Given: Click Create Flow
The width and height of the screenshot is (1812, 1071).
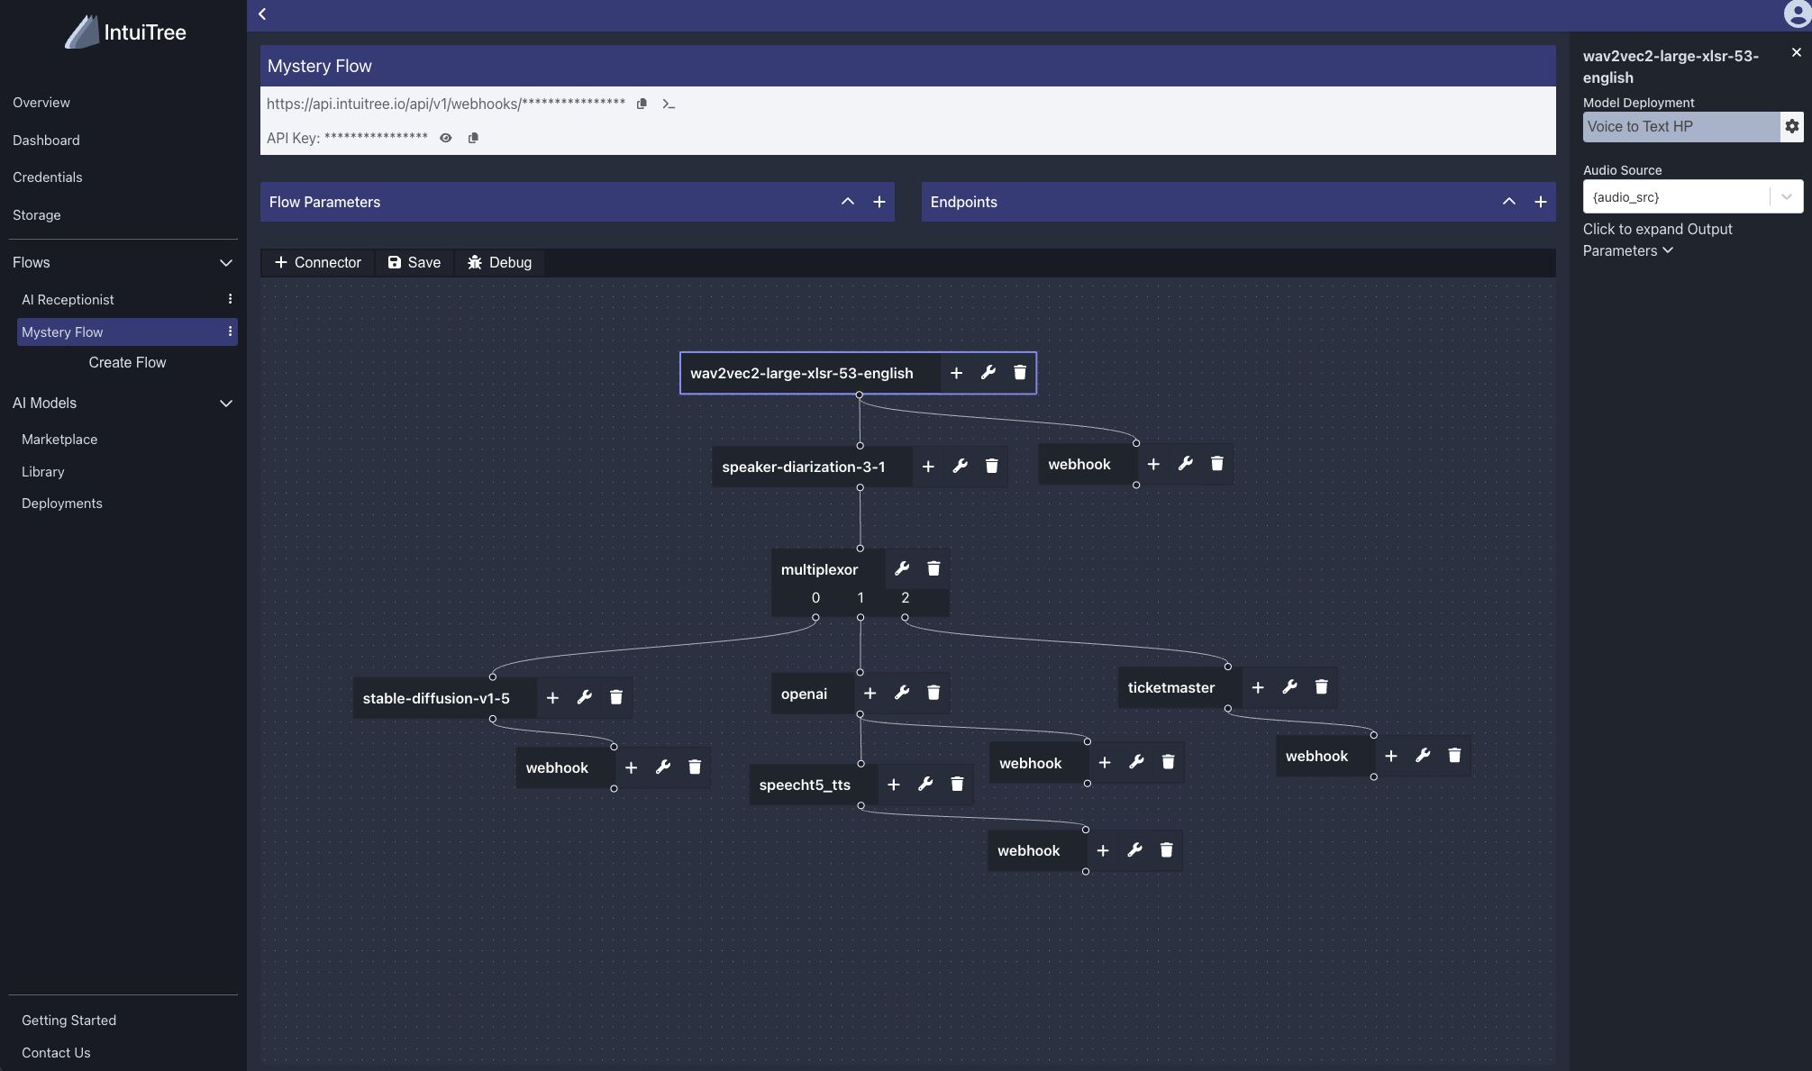Looking at the screenshot, I should (x=127, y=362).
